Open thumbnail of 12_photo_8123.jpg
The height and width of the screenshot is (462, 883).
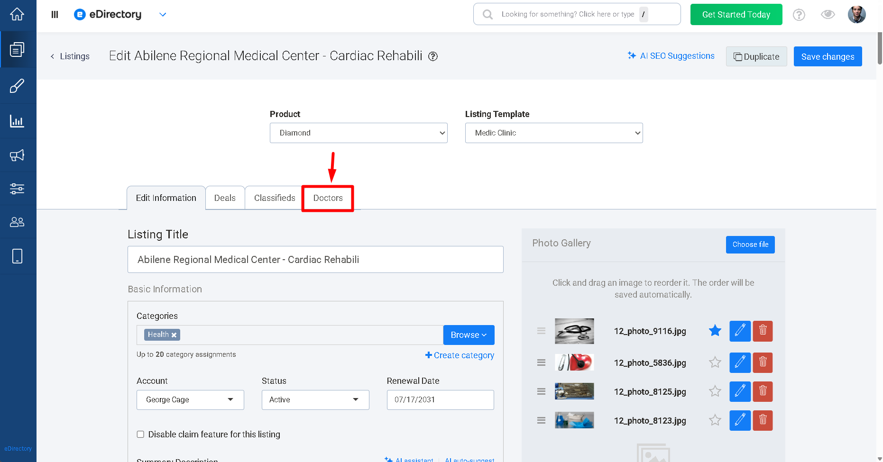(x=574, y=420)
